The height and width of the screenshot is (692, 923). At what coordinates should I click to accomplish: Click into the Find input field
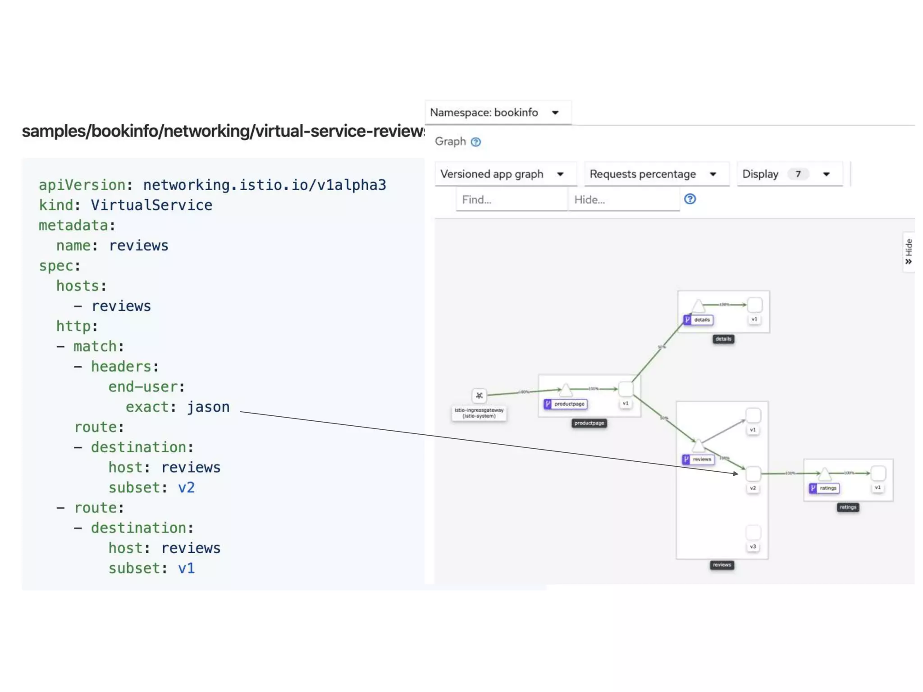pyautogui.click(x=511, y=200)
